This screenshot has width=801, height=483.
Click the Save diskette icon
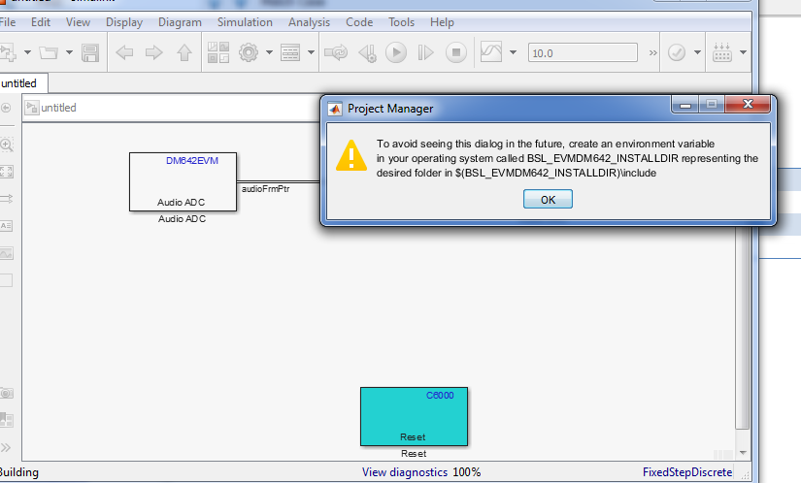(x=90, y=52)
